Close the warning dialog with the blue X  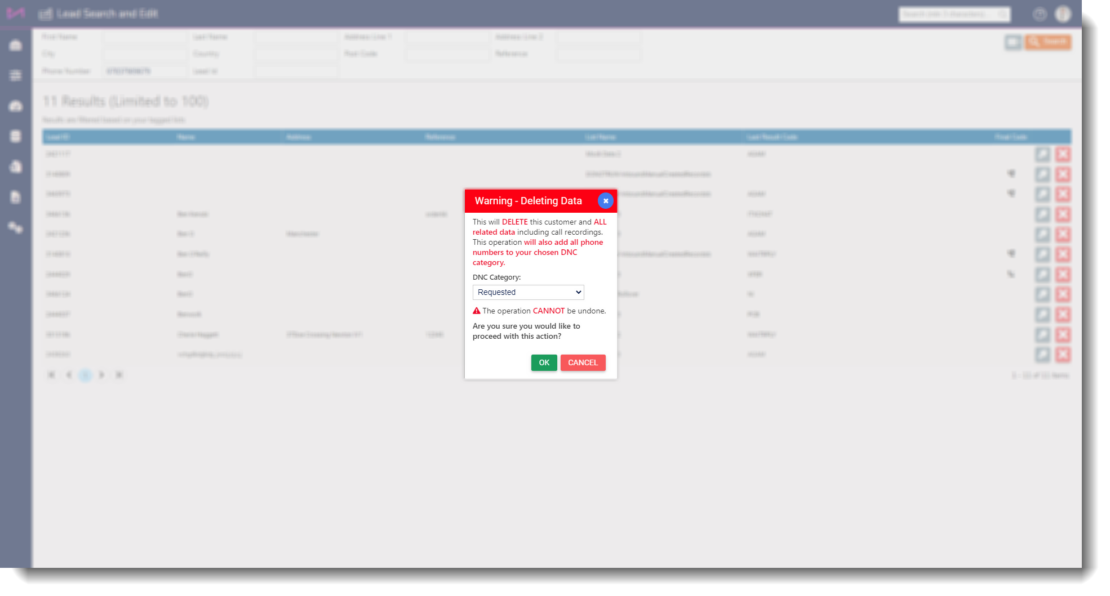[x=605, y=201]
